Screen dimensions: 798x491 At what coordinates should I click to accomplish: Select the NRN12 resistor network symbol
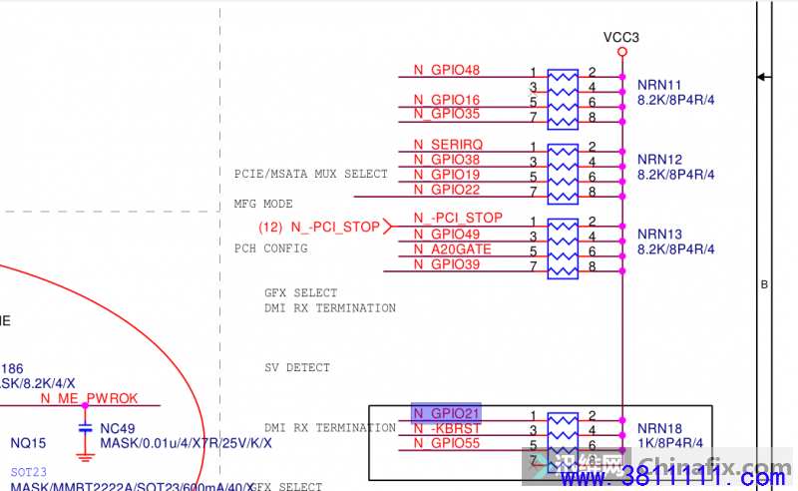[563, 175]
